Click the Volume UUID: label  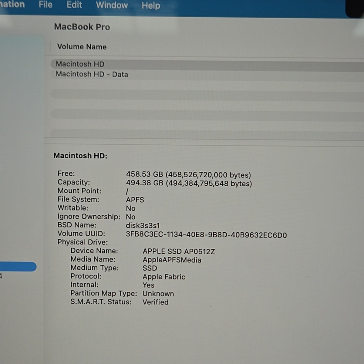tap(81, 234)
